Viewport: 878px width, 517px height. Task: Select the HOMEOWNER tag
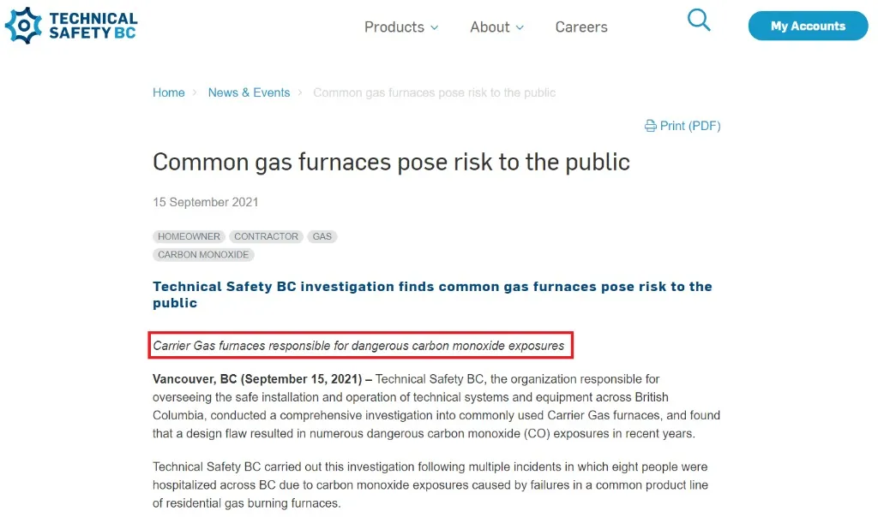[x=189, y=236]
